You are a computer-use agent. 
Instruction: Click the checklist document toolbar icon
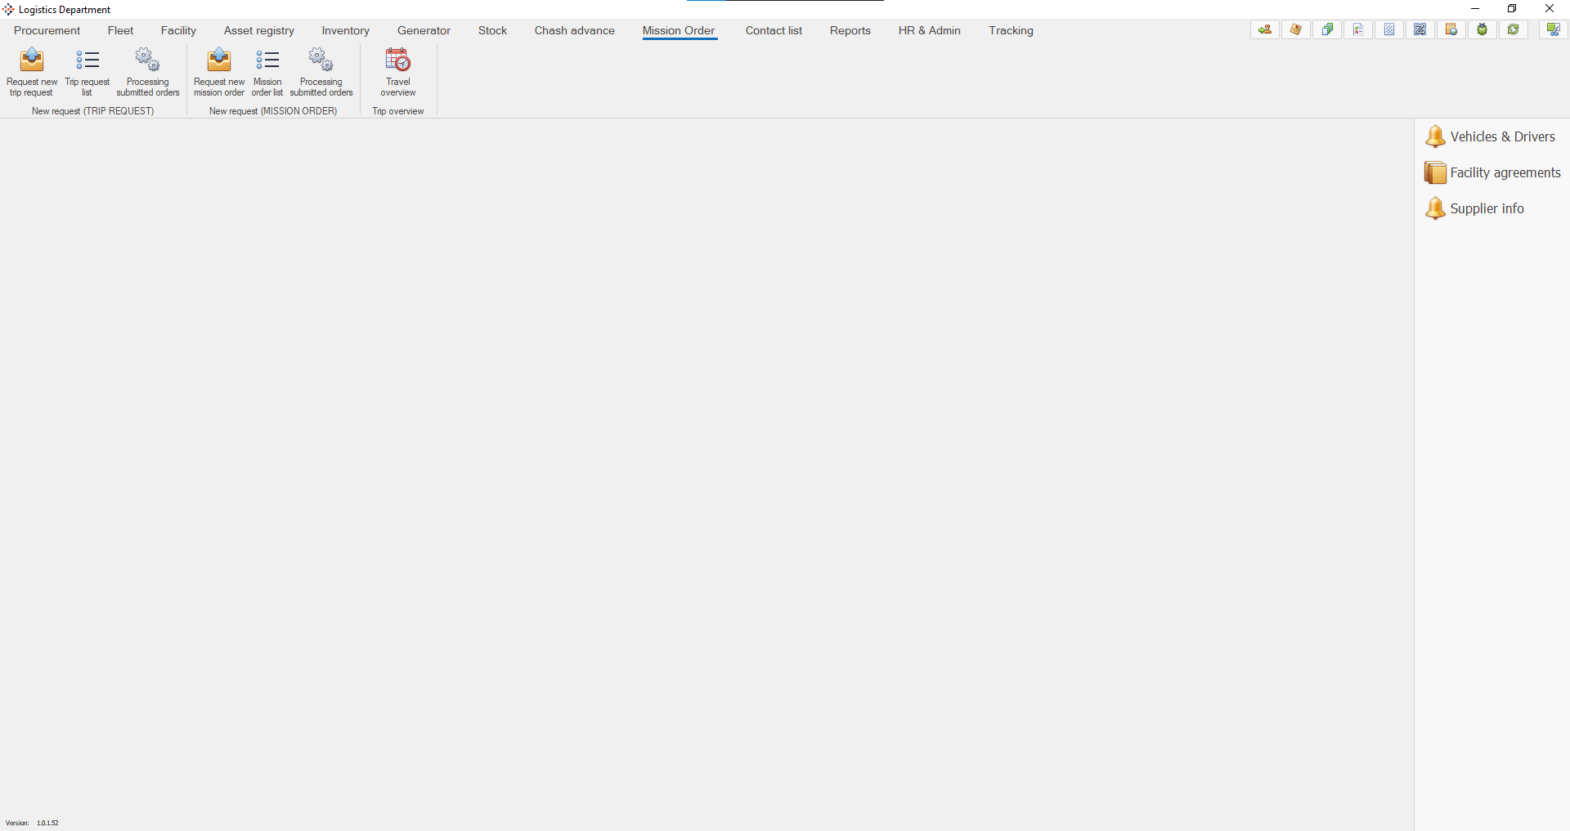tap(1357, 29)
